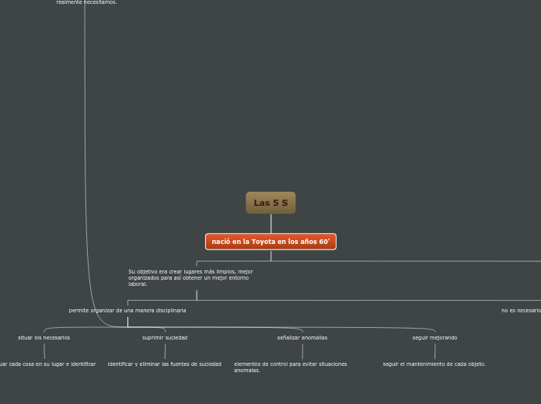Click the 'realmente necesitamos.' text at top
This screenshot has height=404, width=541.
(86, 2)
